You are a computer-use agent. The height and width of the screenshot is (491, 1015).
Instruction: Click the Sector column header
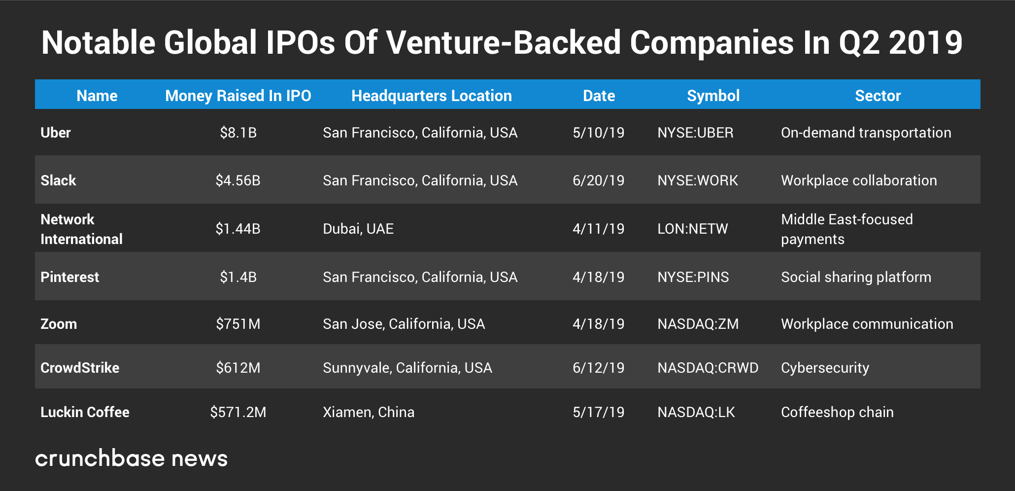click(x=878, y=96)
